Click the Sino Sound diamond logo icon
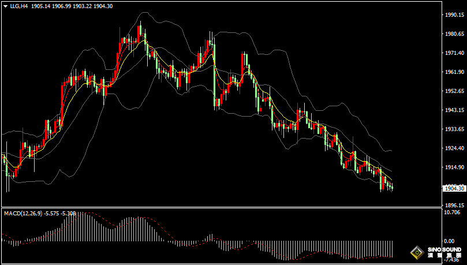Screen dimensions: 467x265 tap(416, 252)
